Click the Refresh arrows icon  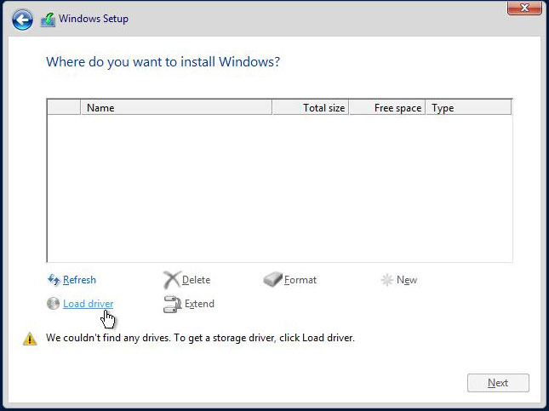click(54, 280)
